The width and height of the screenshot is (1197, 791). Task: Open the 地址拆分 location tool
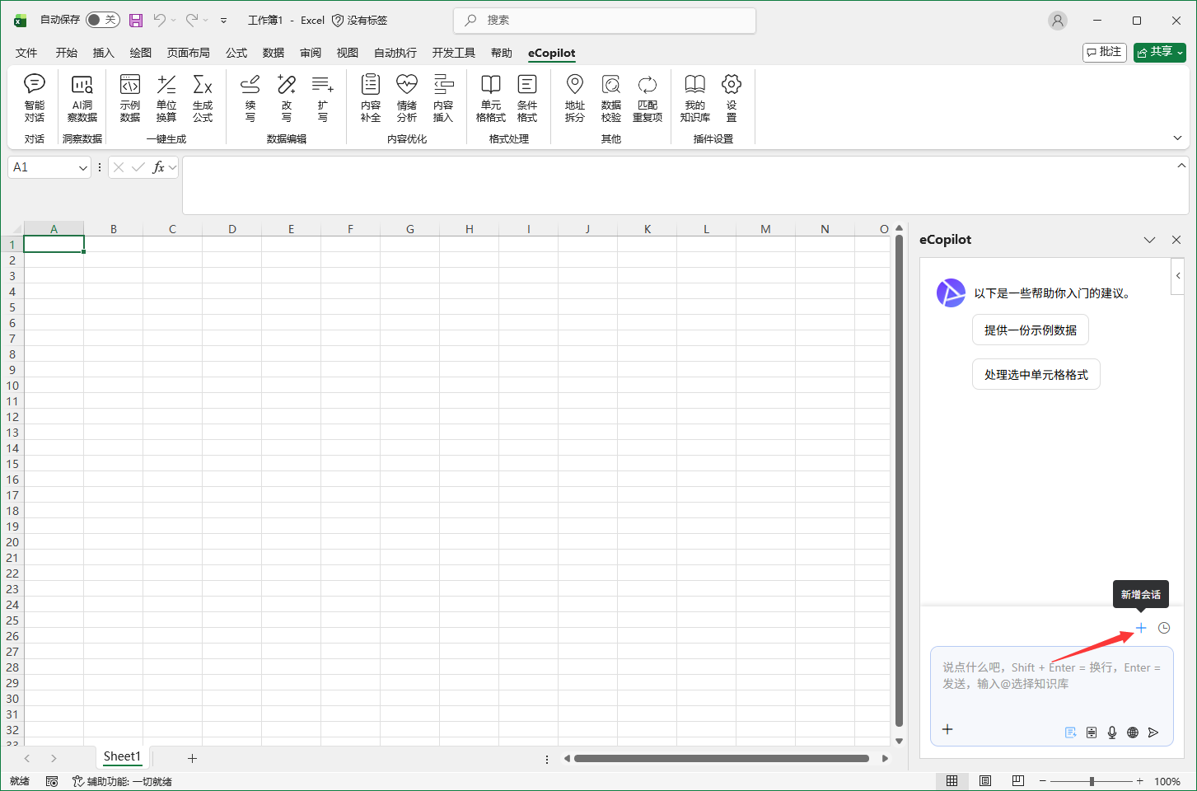point(575,97)
